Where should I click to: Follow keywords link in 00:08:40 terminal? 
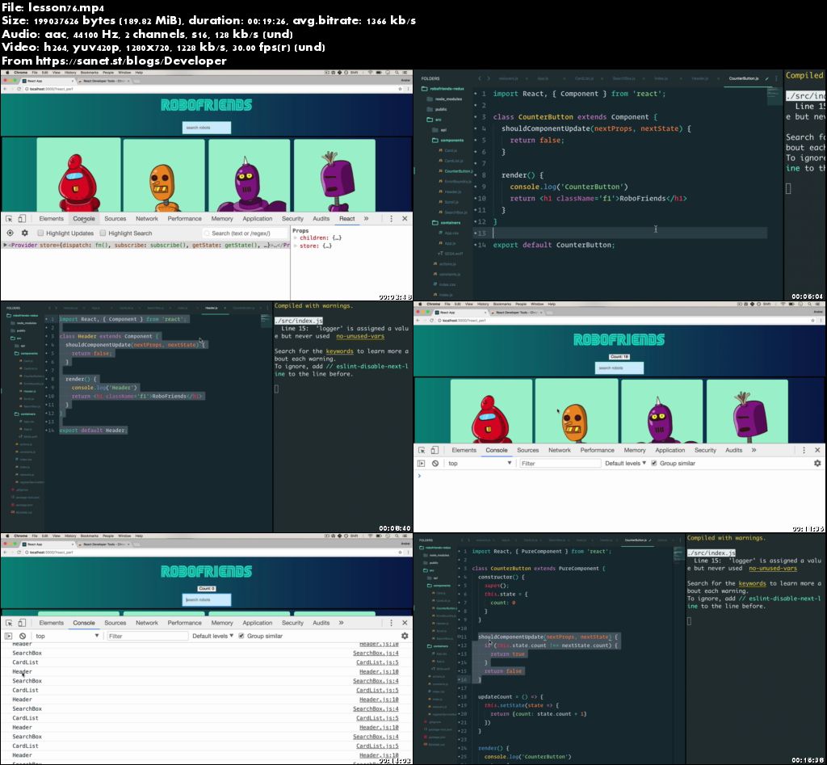click(x=339, y=351)
